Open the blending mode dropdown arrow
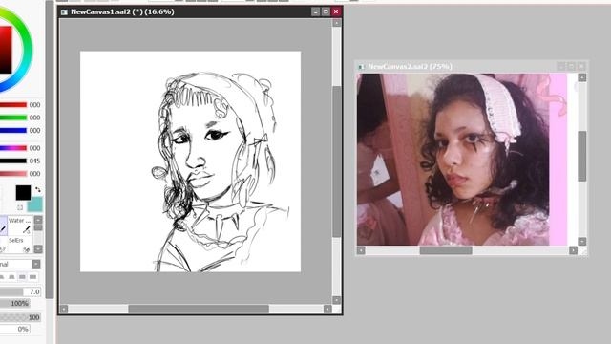Image resolution: width=611 pixels, height=344 pixels. (x=36, y=264)
